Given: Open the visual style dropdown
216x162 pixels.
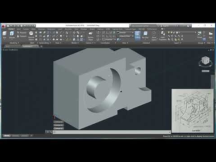Looking at the screenshot, I should pyautogui.click(x=125, y=32).
